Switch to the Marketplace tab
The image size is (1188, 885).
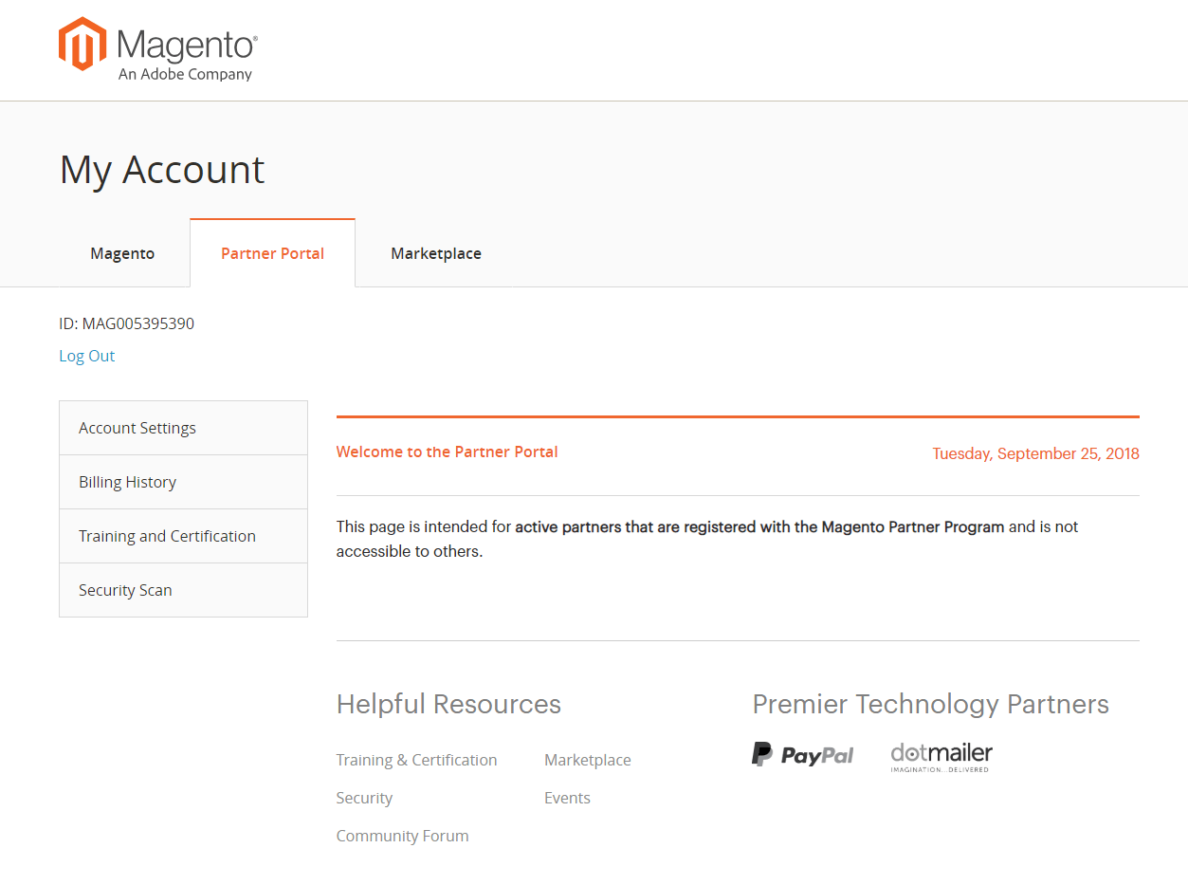click(x=436, y=253)
